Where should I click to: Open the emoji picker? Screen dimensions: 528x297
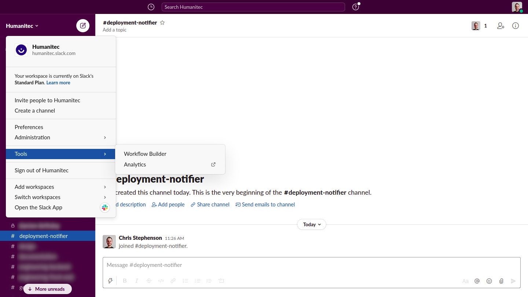click(489, 281)
